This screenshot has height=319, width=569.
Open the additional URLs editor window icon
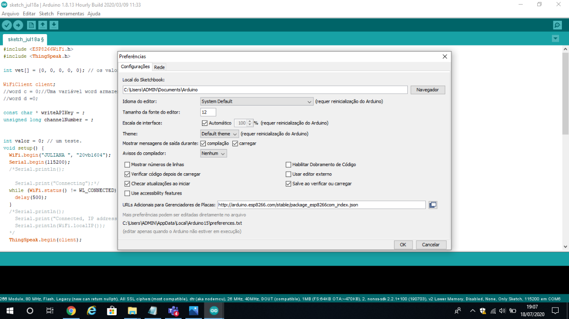(432, 205)
